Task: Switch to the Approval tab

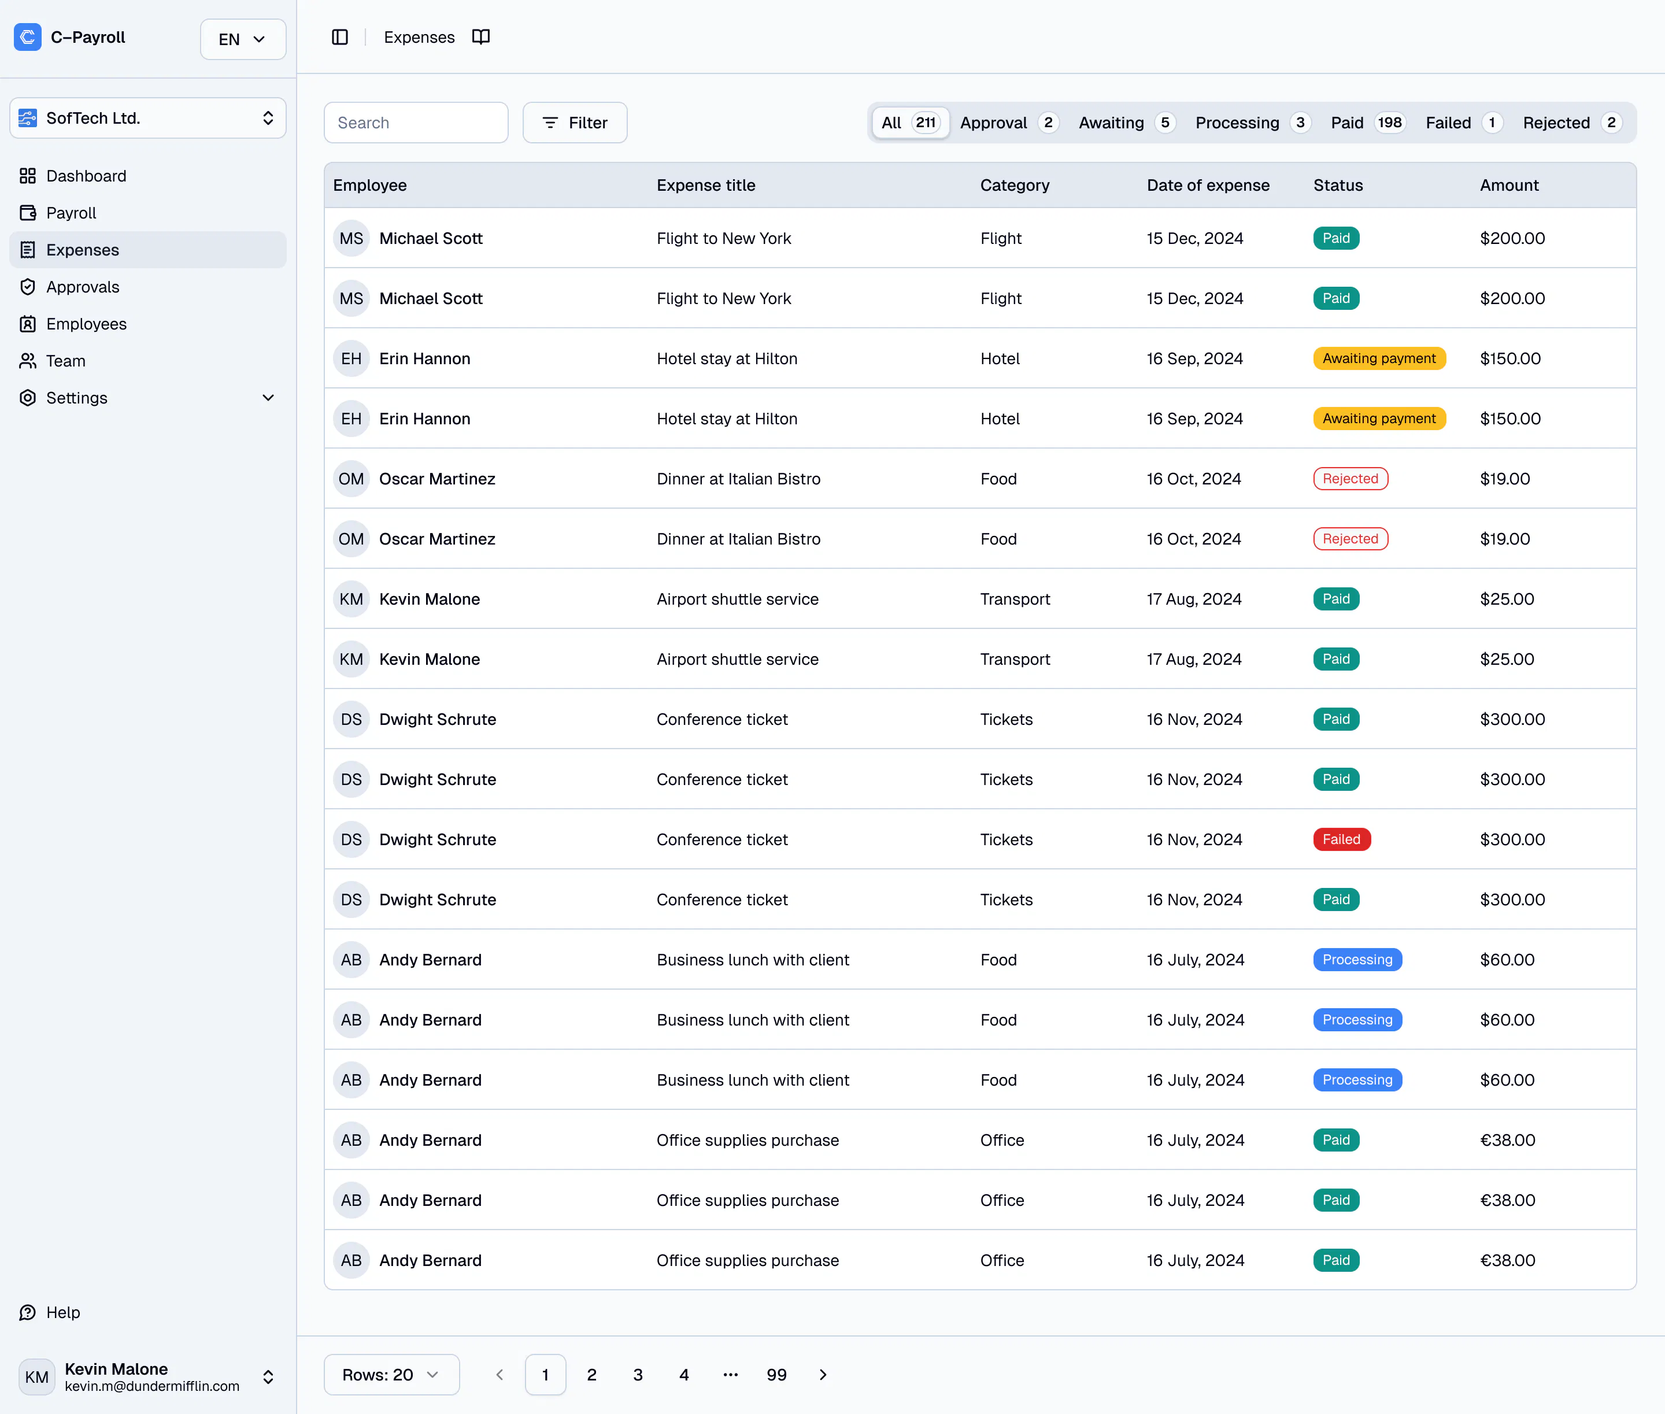Action: (x=1009, y=123)
